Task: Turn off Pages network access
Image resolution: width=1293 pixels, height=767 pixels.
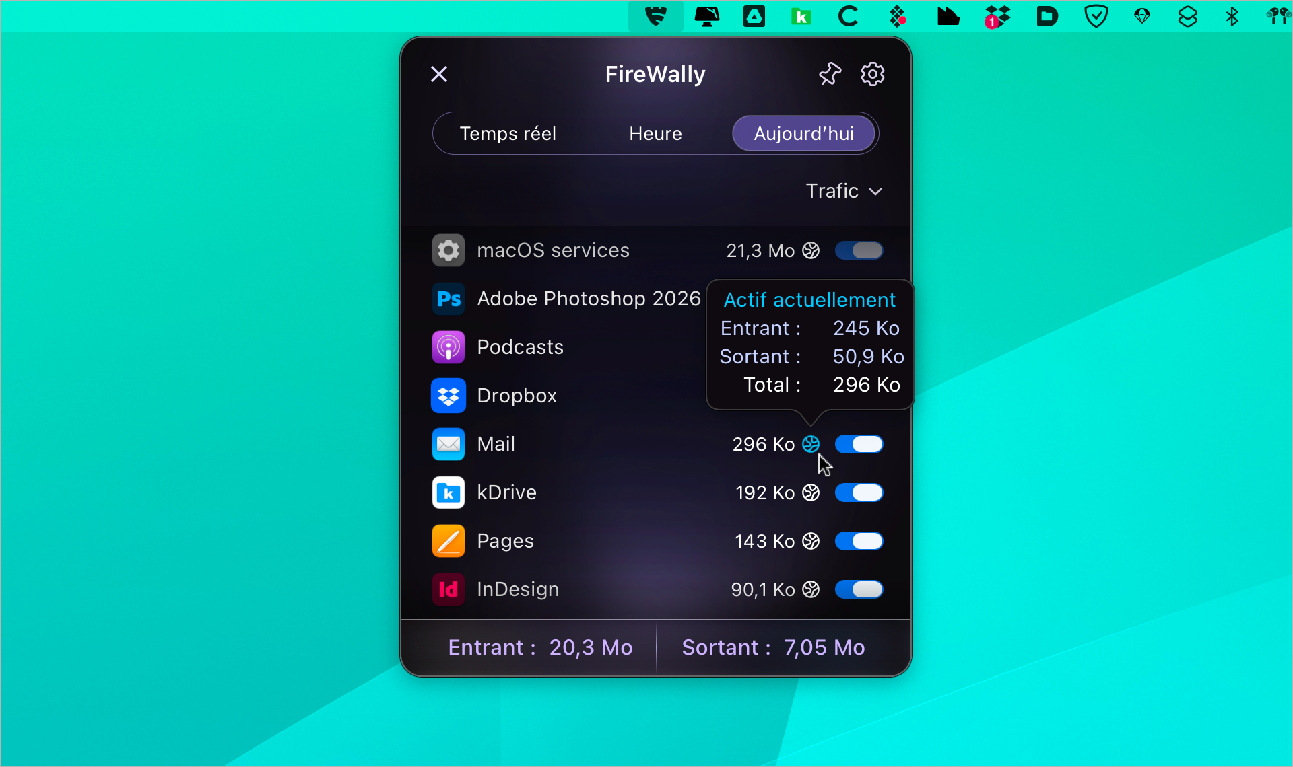Action: [x=859, y=541]
